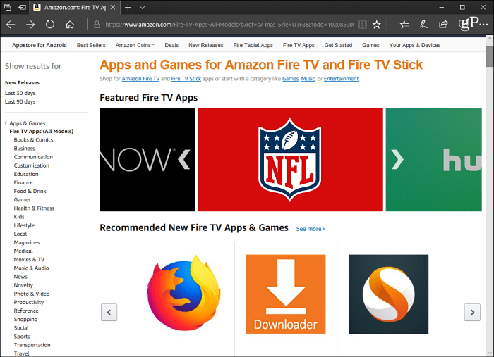Open the Best Sellers section
494x357 pixels.
[91, 45]
